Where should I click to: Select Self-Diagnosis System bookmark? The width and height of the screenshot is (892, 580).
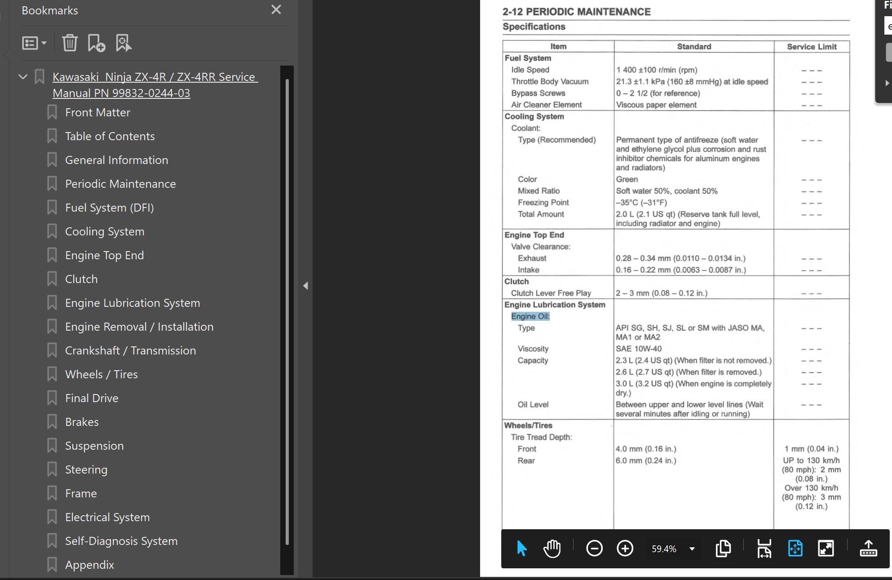(x=121, y=541)
